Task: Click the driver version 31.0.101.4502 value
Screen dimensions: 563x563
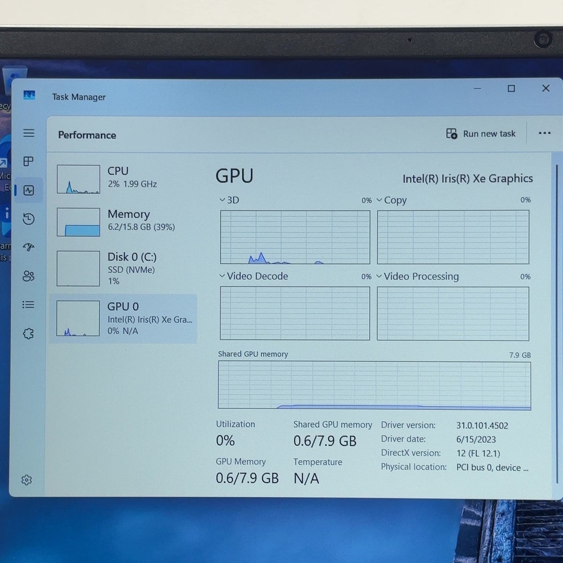Action: 482,426
